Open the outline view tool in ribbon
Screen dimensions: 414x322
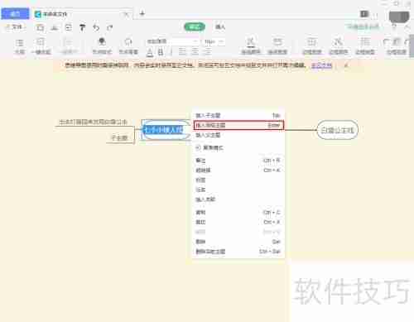coord(20,46)
